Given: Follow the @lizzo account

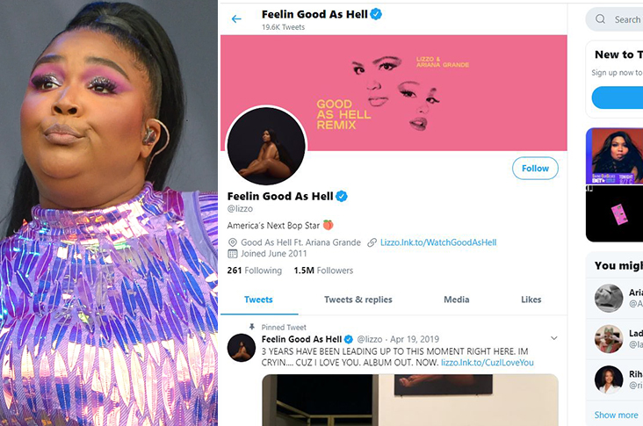Looking at the screenshot, I should click(535, 168).
